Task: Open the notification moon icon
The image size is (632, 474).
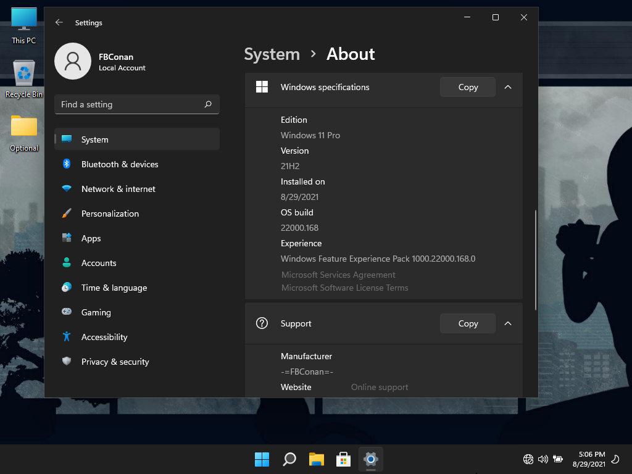Action: pyautogui.click(x=615, y=459)
